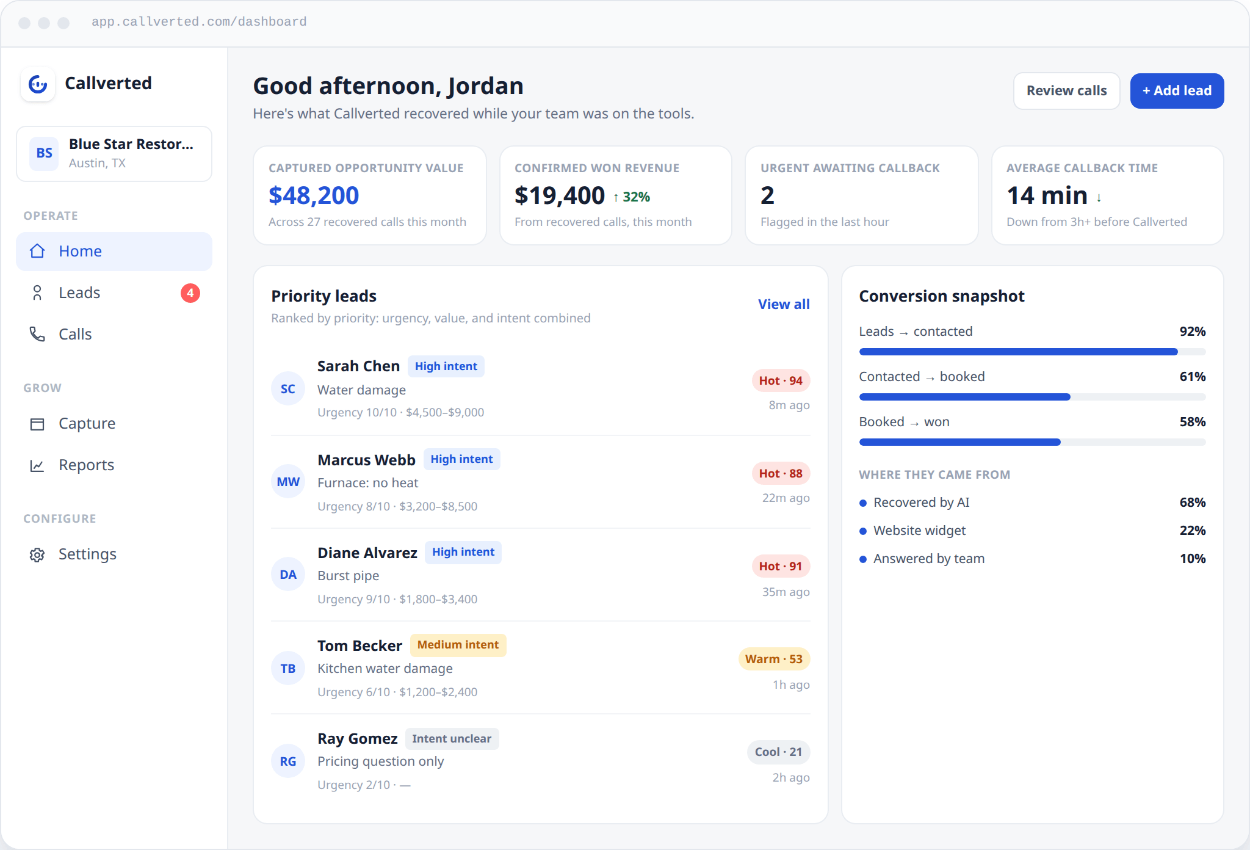This screenshot has width=1250, height=850.
Task: Click Diane Alvarez's DA avatar
Action: [x=288, y=575]
